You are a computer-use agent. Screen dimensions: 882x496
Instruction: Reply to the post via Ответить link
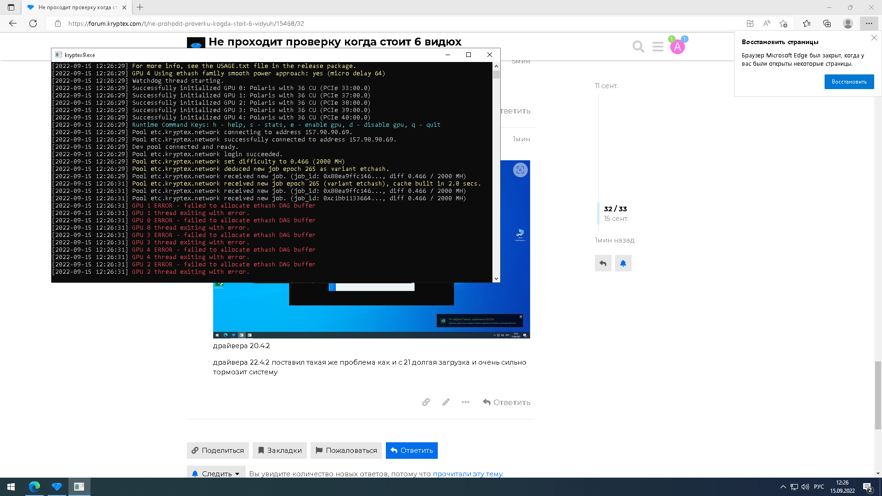coord(506,402)
